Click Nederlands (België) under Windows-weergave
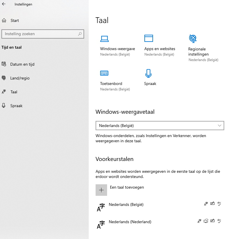This screenshot has height=239, width=240. point(115,54)
